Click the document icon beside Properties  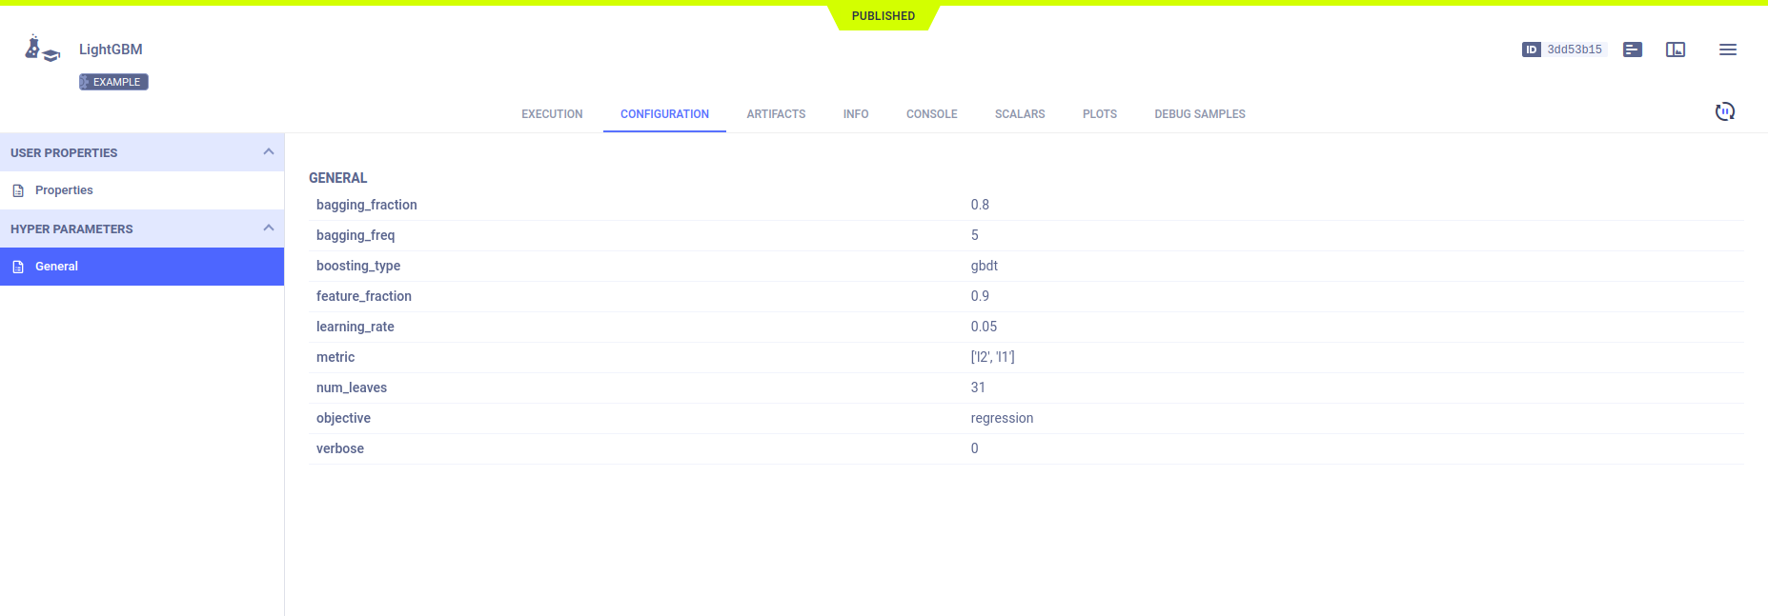(x=18, y=190)
